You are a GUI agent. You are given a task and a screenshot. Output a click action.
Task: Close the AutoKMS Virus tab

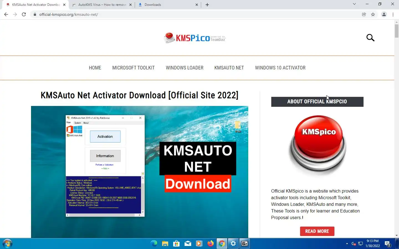point(131,5)
